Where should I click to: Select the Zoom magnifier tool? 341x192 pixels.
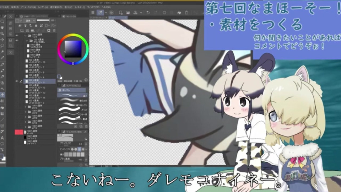[x=2, y=22]
